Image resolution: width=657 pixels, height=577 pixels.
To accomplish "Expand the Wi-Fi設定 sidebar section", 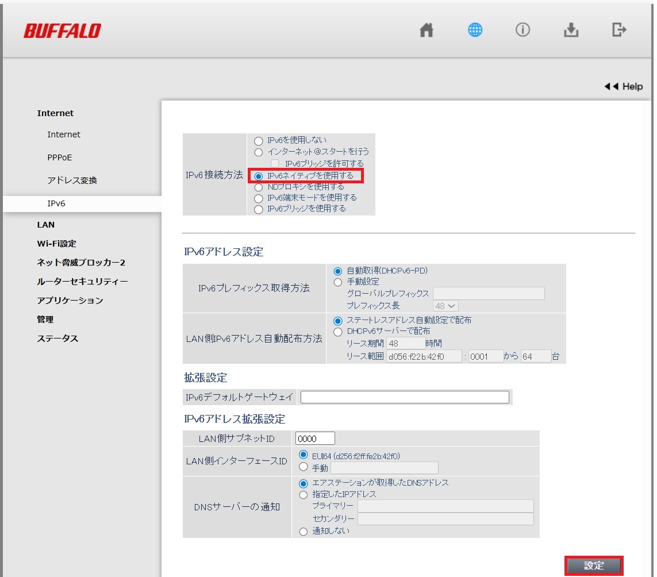I will pyautogui.click(x=56, y=244).
